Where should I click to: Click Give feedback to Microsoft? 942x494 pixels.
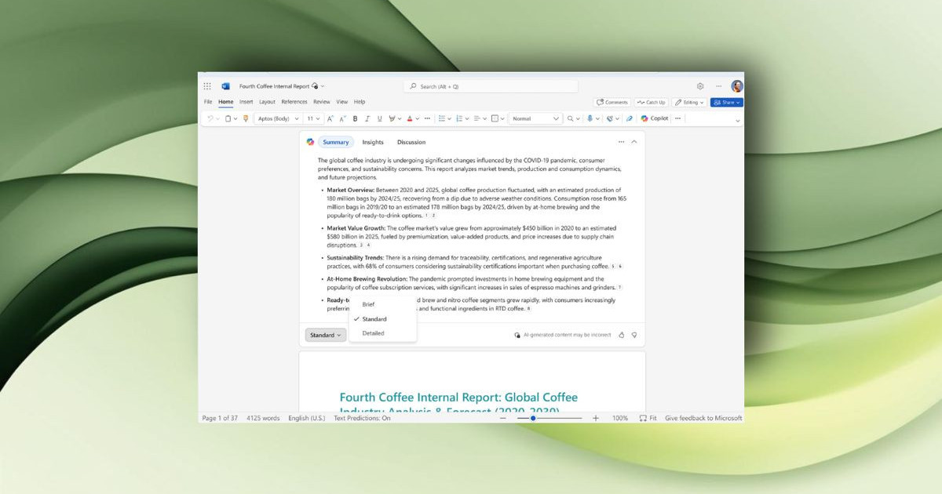click(703, 418)
